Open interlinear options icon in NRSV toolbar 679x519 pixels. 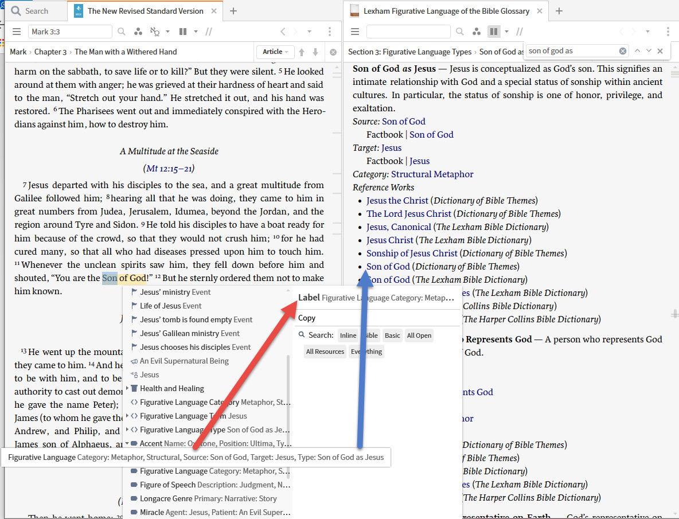pyautogui.click(x=155, y=32)
